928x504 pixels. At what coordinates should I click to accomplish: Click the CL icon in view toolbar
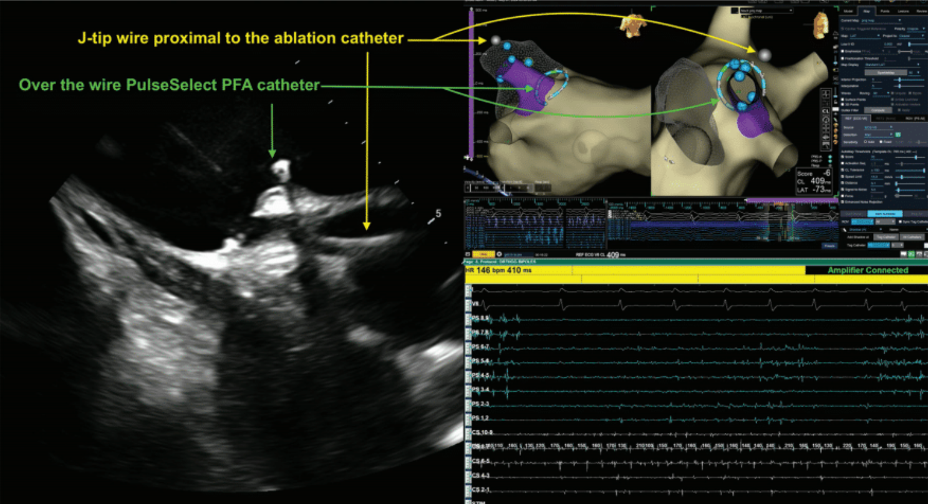tap(825, 110)
